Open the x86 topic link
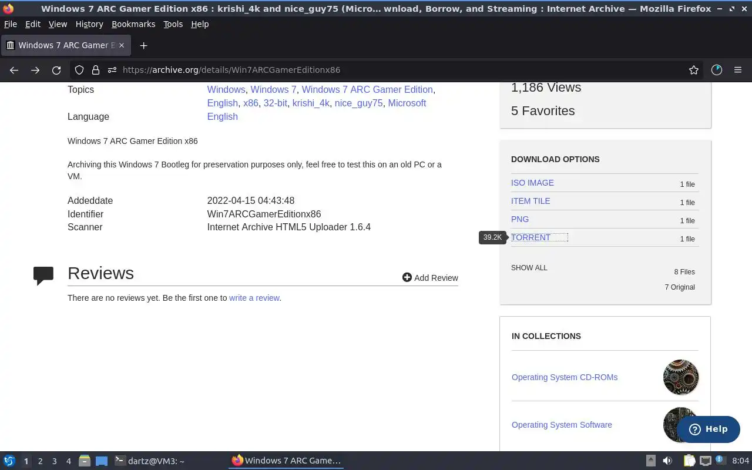 point(251,103)
